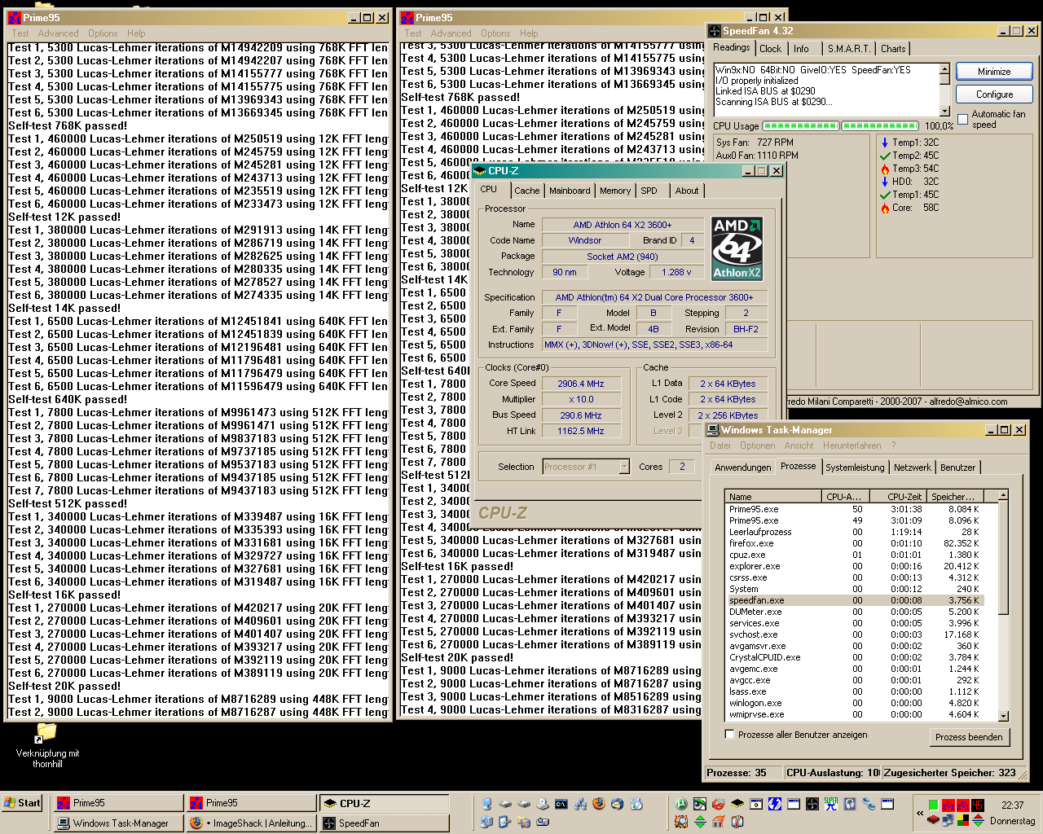This screenshot has width=1043, height=834.
Task: Click the Prozess beenden button
Action: (969, 737)
